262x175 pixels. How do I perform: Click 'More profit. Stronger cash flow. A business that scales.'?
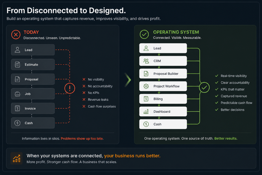click(x=72, y=162)
